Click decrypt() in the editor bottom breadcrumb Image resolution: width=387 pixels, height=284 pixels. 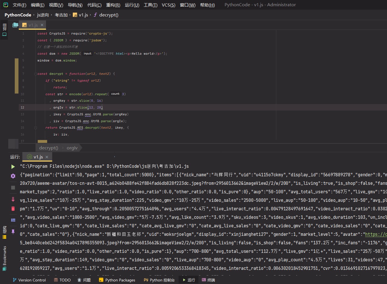49,148
